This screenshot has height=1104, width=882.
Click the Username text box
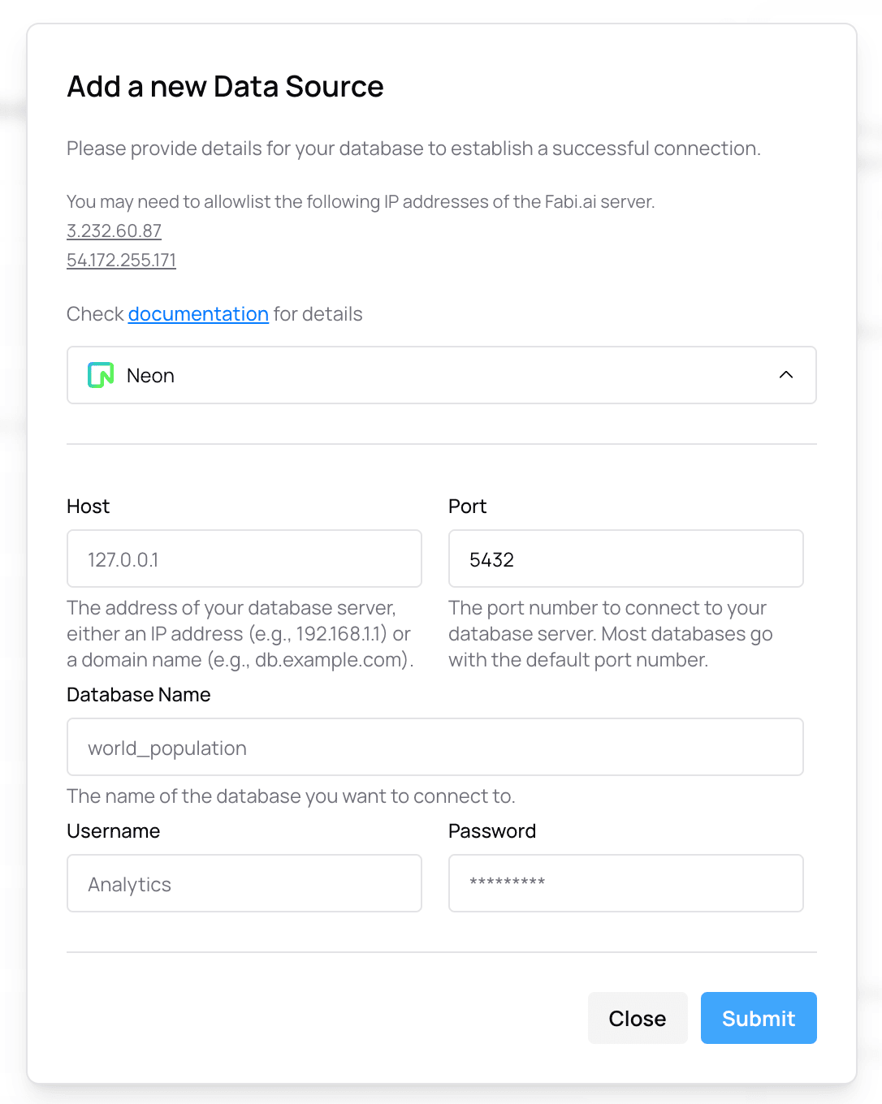(244, 884)
